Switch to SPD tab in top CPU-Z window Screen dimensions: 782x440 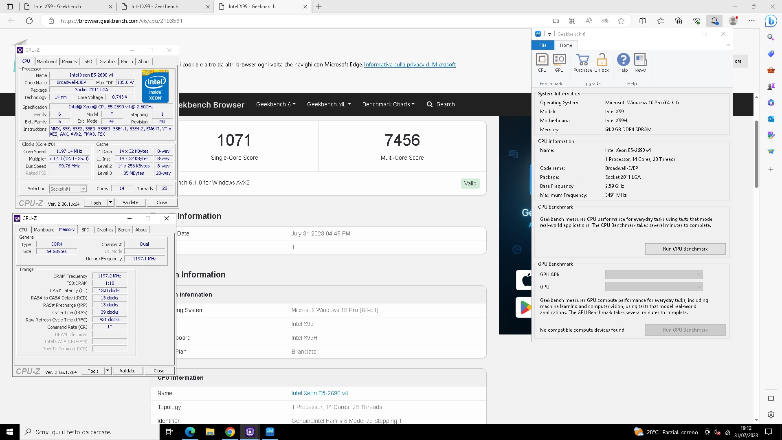coord(88,62)
